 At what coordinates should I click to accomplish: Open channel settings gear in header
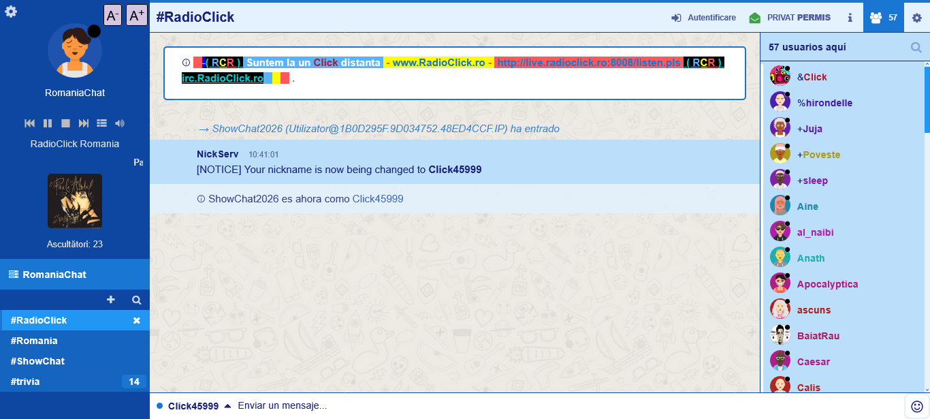(917, 18)
